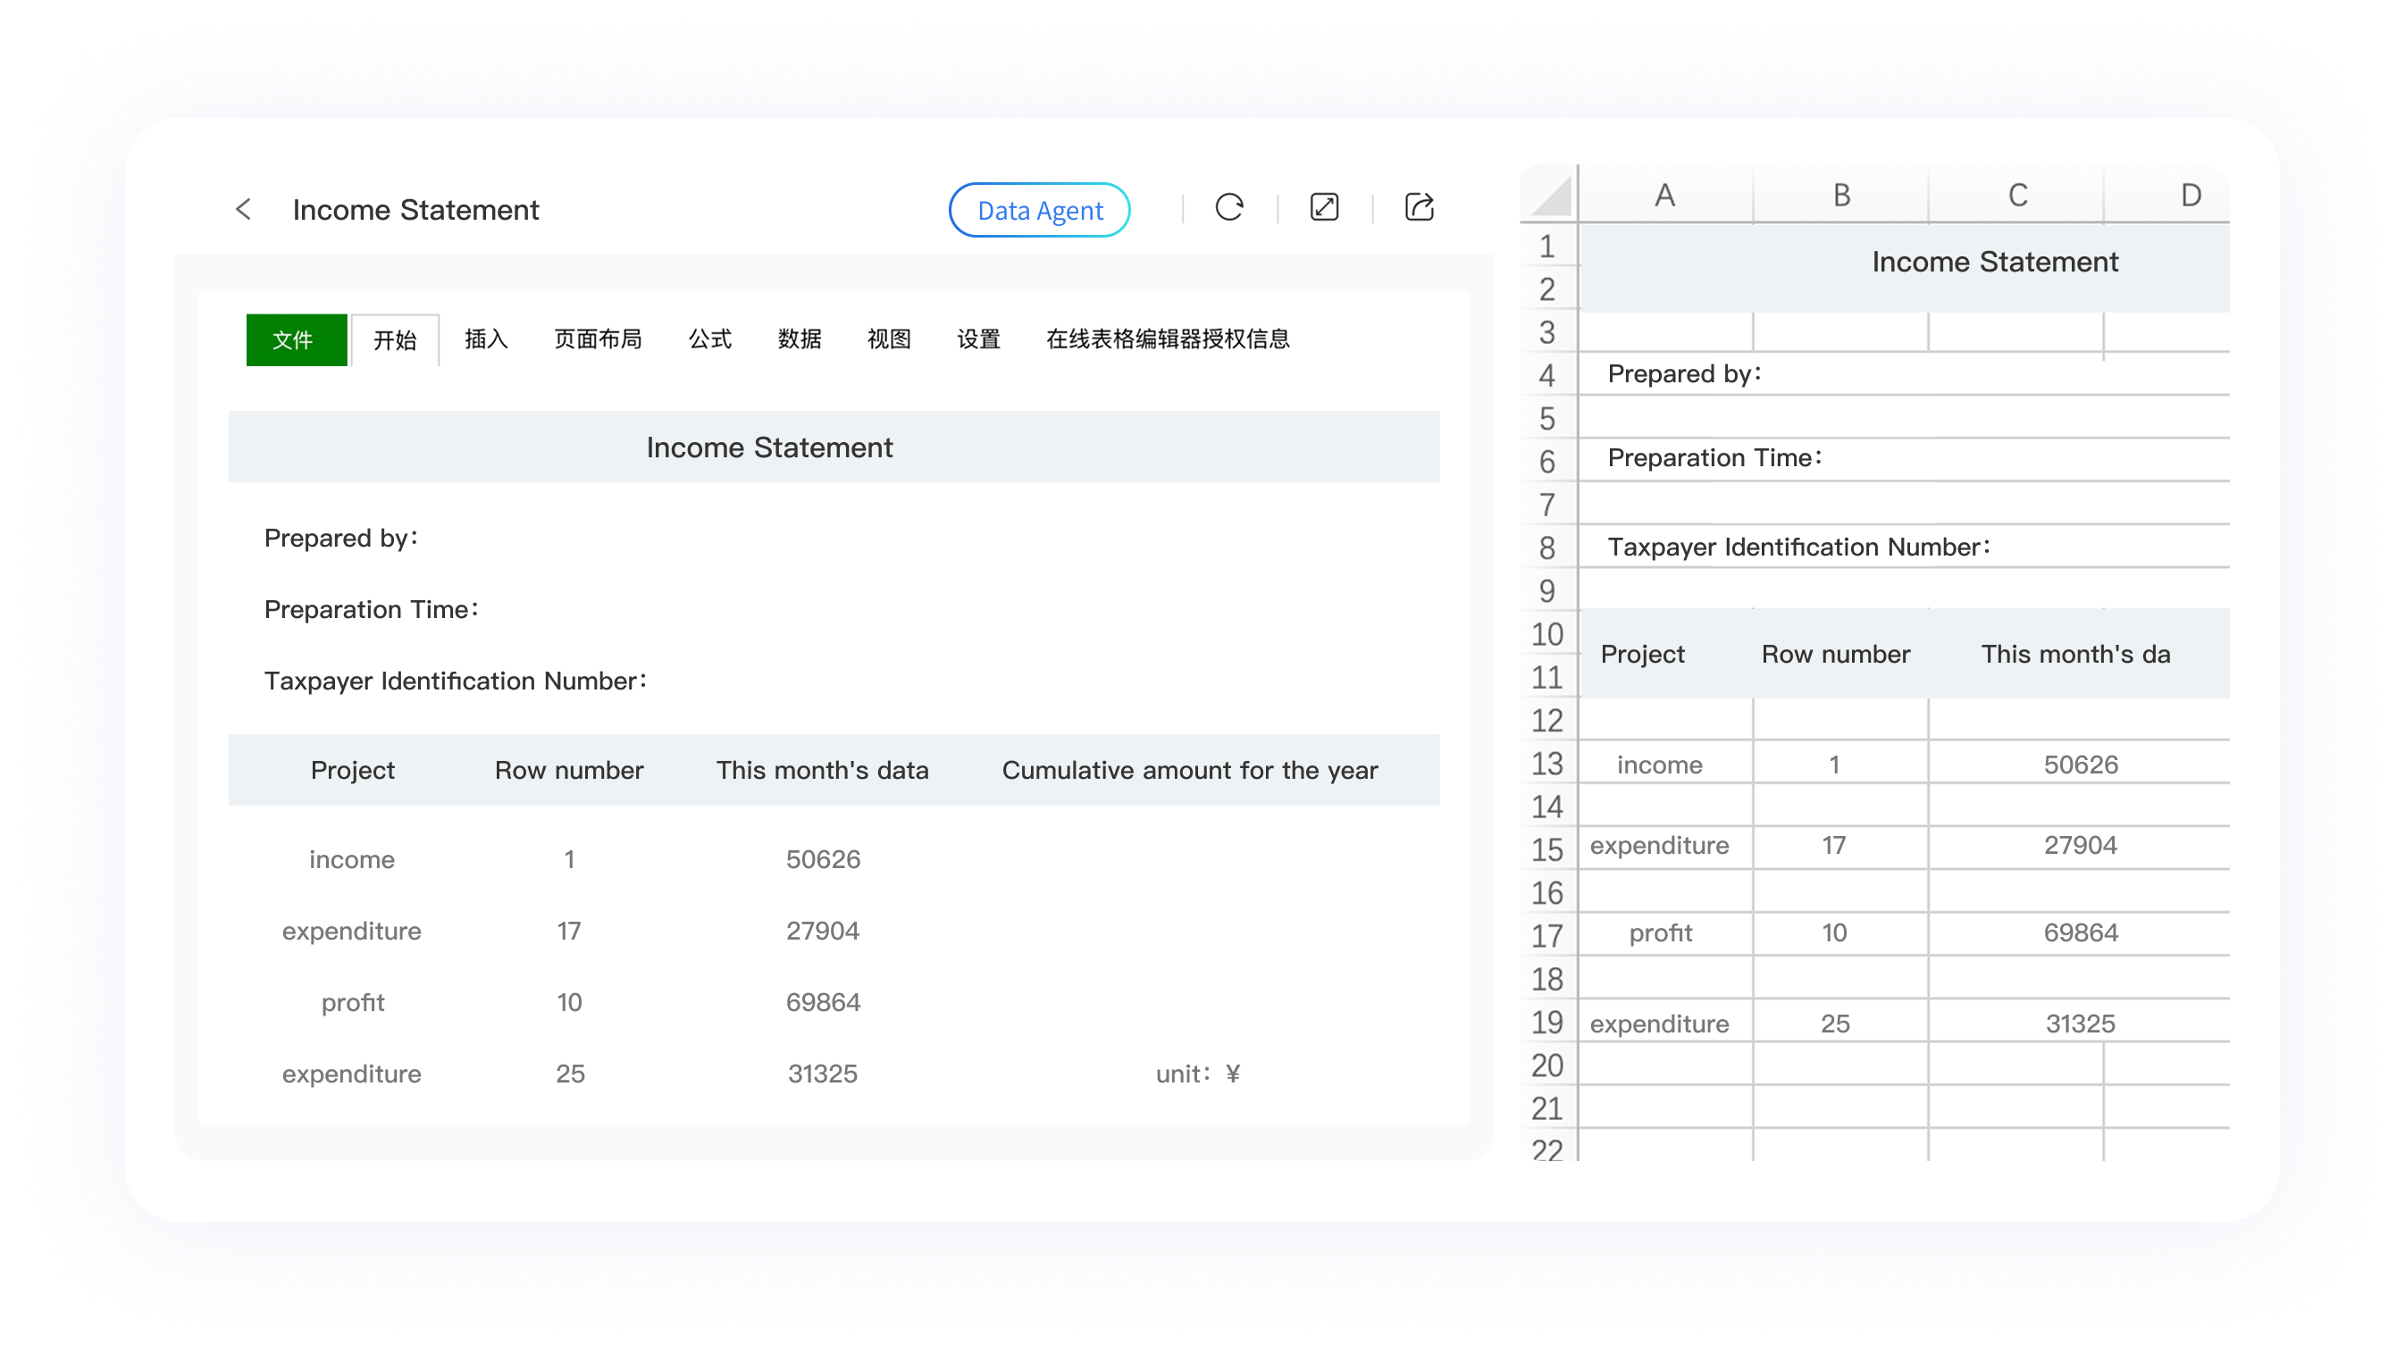
Task: Click the Cumulative amount for the year header
Action: pos(1188,770)
